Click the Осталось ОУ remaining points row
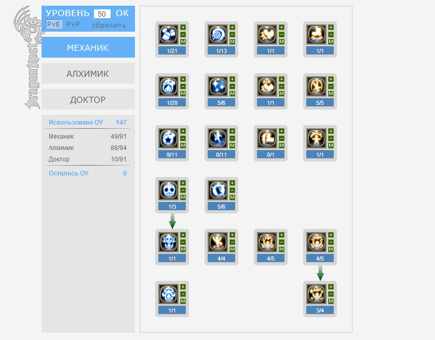Screen dimensions: 435x340 point(88,173)
